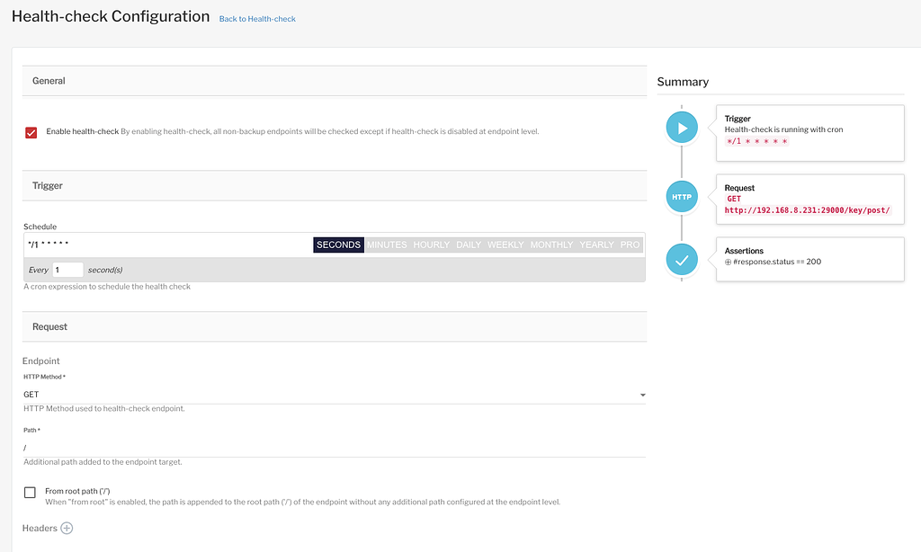921x552 pixels.
Task: Click the Every seconds value field
Action: click(x=68, y=269)
